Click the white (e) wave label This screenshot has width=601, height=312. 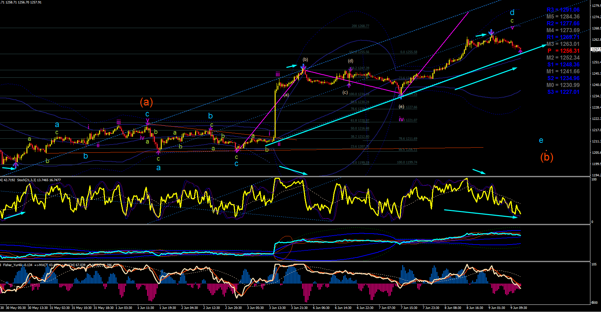tap(401, 107)
